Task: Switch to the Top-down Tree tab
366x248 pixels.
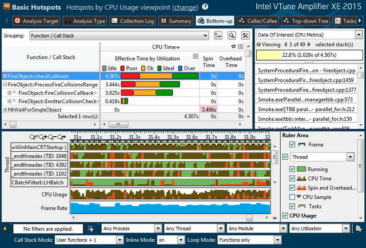Action: coord(305,21)
